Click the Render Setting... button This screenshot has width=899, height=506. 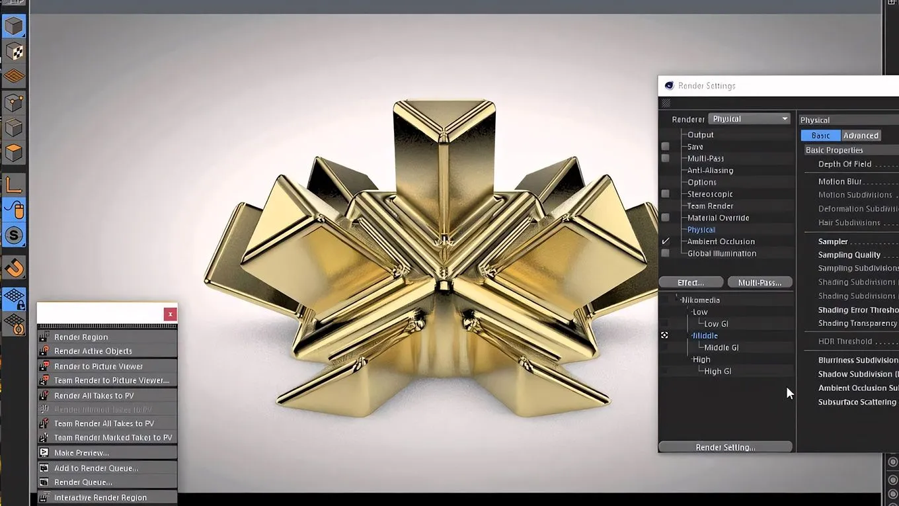(x=725, y=447)
